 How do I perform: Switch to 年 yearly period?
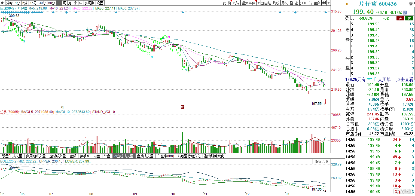[x=81, y=3]
